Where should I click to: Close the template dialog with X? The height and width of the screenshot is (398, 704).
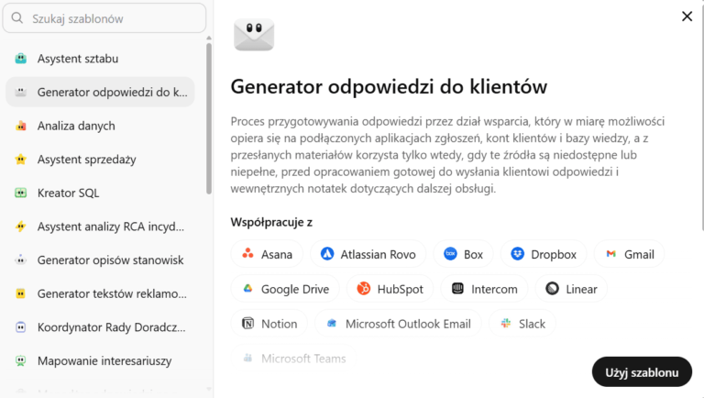(x=687, y=17)
